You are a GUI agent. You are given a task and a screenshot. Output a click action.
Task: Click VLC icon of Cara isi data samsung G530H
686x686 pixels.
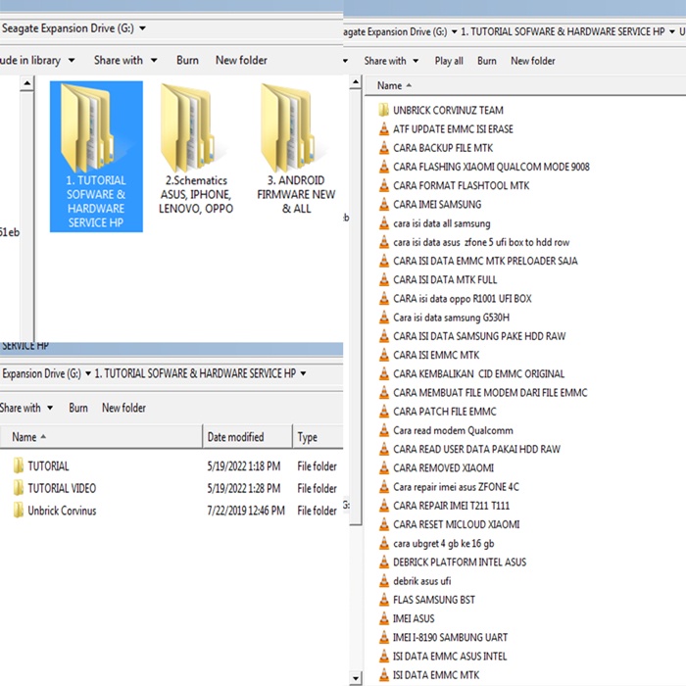384,318
